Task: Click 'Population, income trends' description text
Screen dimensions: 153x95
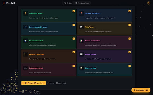Action: coord(43,31)
